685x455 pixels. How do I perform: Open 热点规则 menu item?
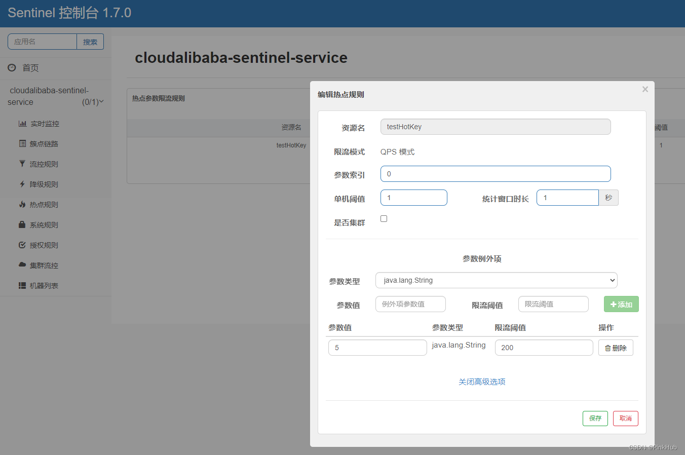(x=44, y=205)
